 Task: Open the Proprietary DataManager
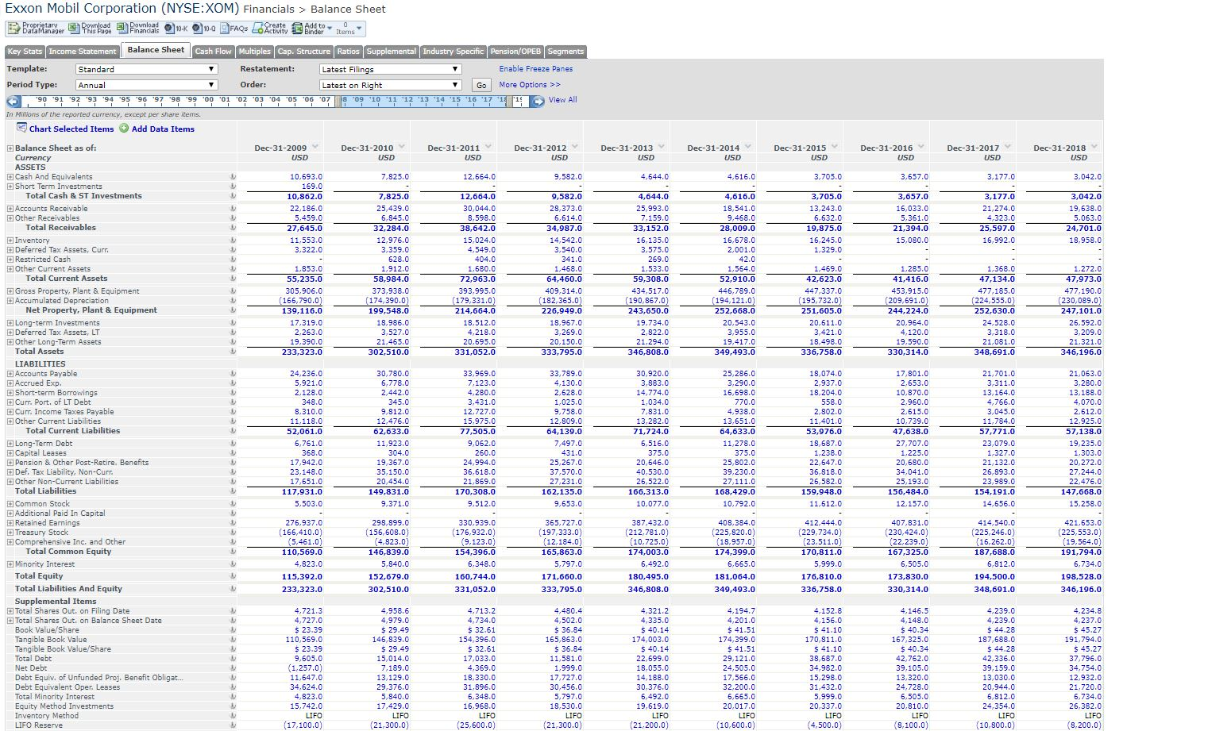click(14, 29)
